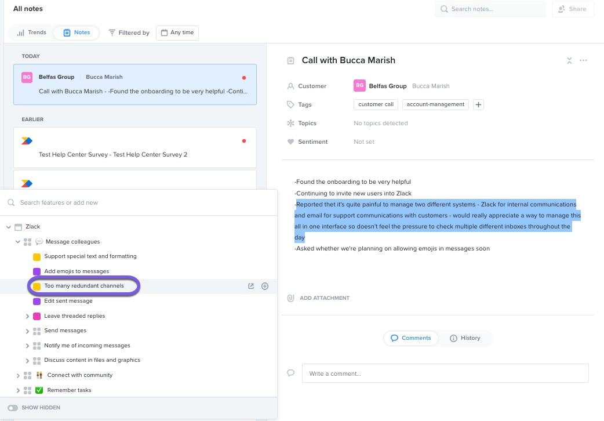Click the grid icon beside Notify me of incoming
The width and height of the screenshot is (604, 421).
coord(37,346)
